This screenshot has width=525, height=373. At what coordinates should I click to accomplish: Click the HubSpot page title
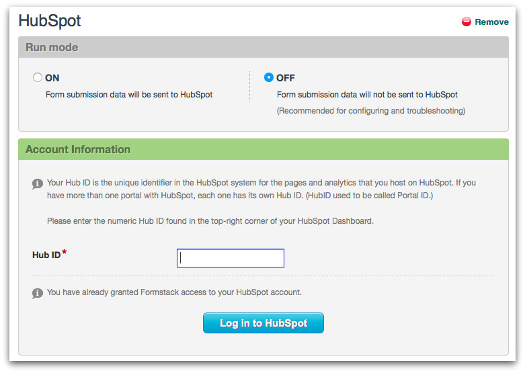pyautogui.click(x=50, y=21)
